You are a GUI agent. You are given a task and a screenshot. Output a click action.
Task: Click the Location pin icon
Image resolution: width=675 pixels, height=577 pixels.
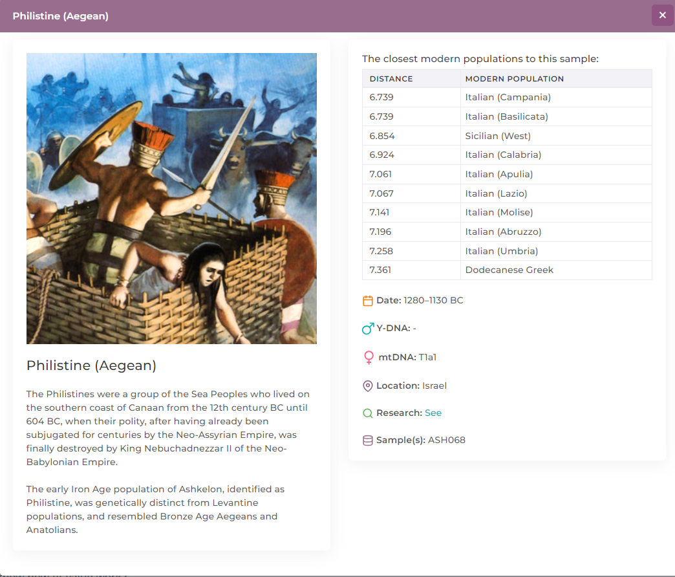pyautogui.click(x=368, y=386)
